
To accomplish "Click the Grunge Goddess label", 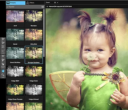I will point(34,62).
